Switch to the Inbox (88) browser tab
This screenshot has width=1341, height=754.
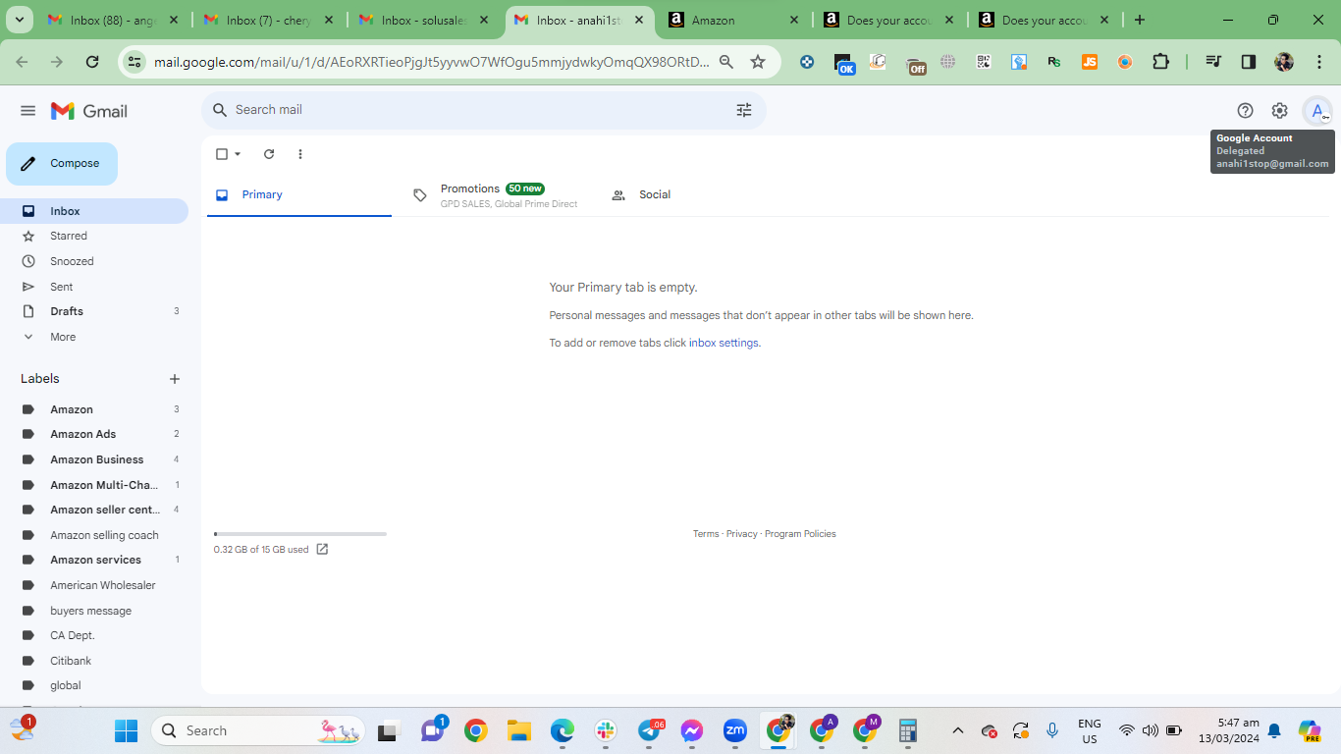[113, 20]
